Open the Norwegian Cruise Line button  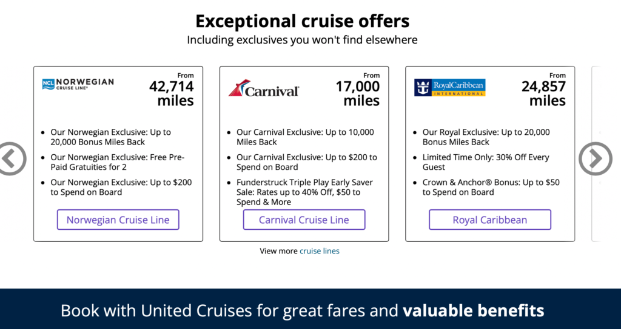tap(118, 220)
